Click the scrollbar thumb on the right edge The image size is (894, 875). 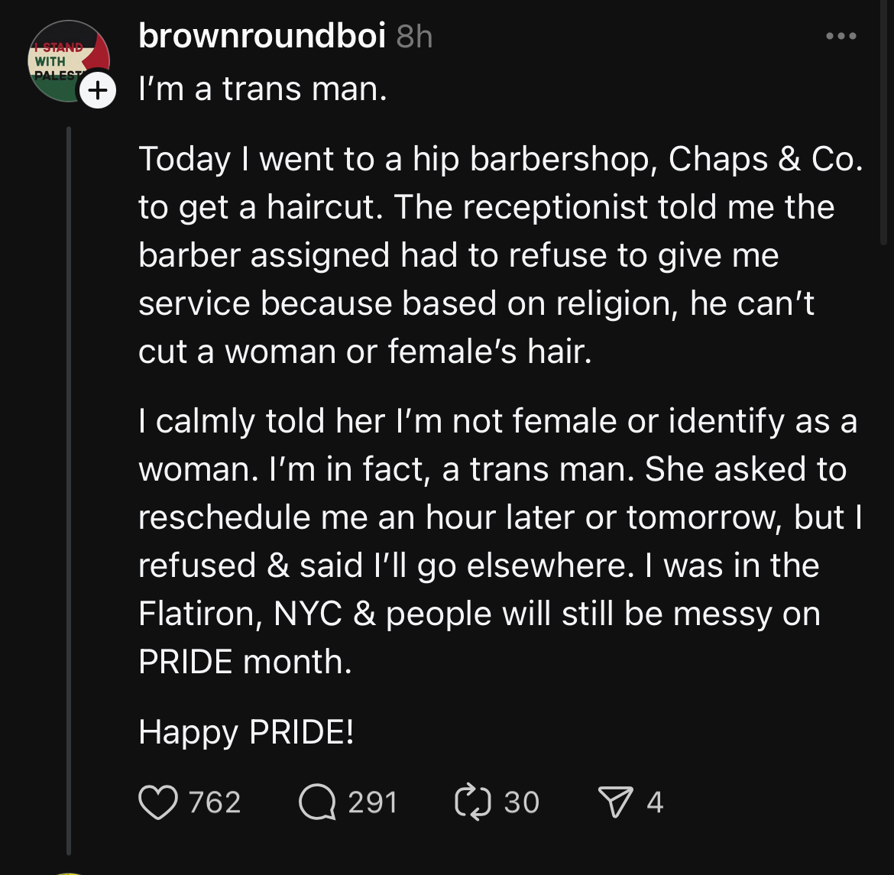(x=884, y=122)
